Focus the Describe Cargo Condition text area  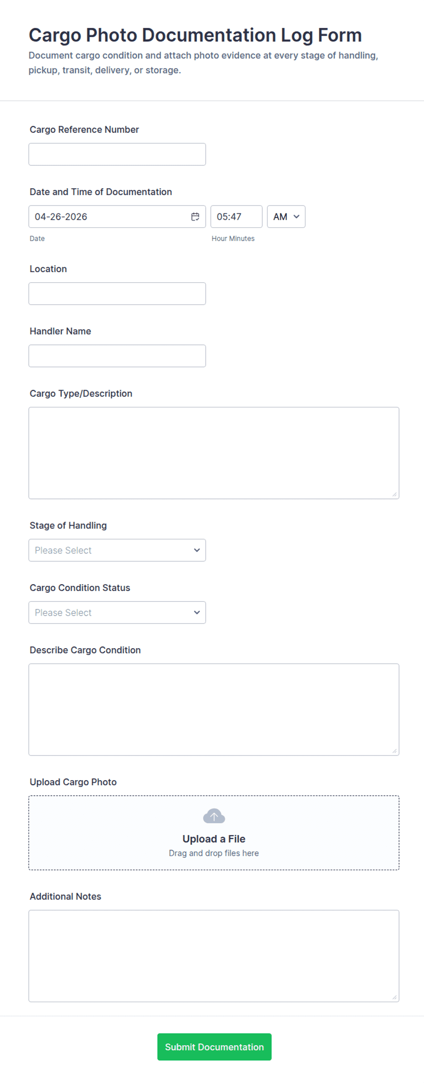214,709
